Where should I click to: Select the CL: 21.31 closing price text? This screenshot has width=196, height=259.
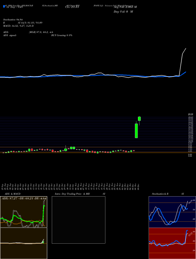click(72, 7)
